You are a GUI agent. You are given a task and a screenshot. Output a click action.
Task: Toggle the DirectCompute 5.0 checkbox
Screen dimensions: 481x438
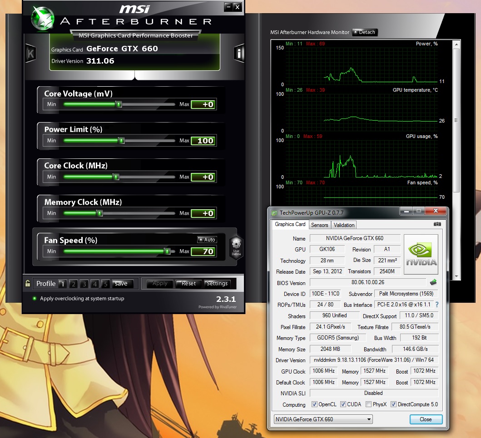pyautogui.click(x=393, y=404)
